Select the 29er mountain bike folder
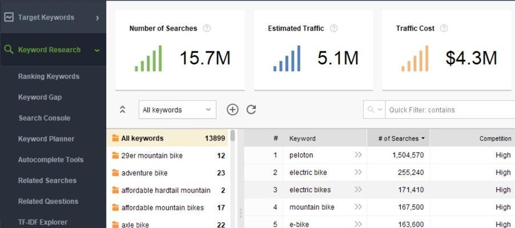Viewport: 515px width, 228px height. 167,156
